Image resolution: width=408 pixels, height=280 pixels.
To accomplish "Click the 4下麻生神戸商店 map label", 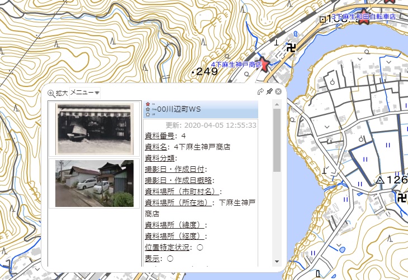I will (234, 65).
